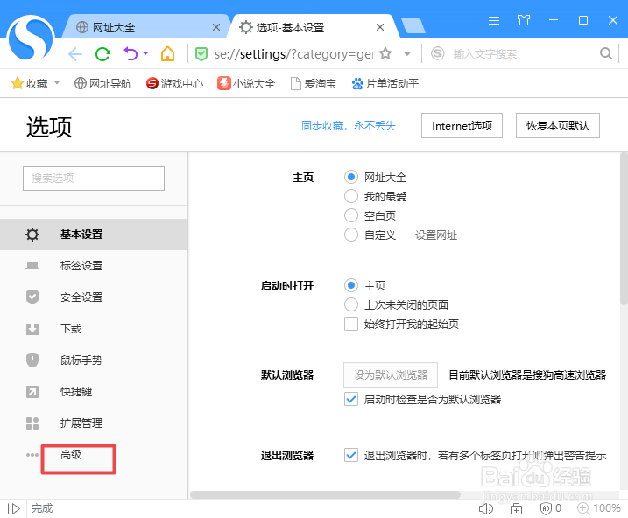Click the 扩展管理 grid icon
Image resolution: width=628 pixels, height=518 pixels.
point(32,423)
